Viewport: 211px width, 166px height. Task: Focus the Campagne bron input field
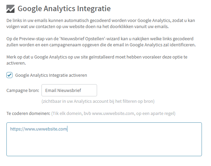(x=69, y=90)
